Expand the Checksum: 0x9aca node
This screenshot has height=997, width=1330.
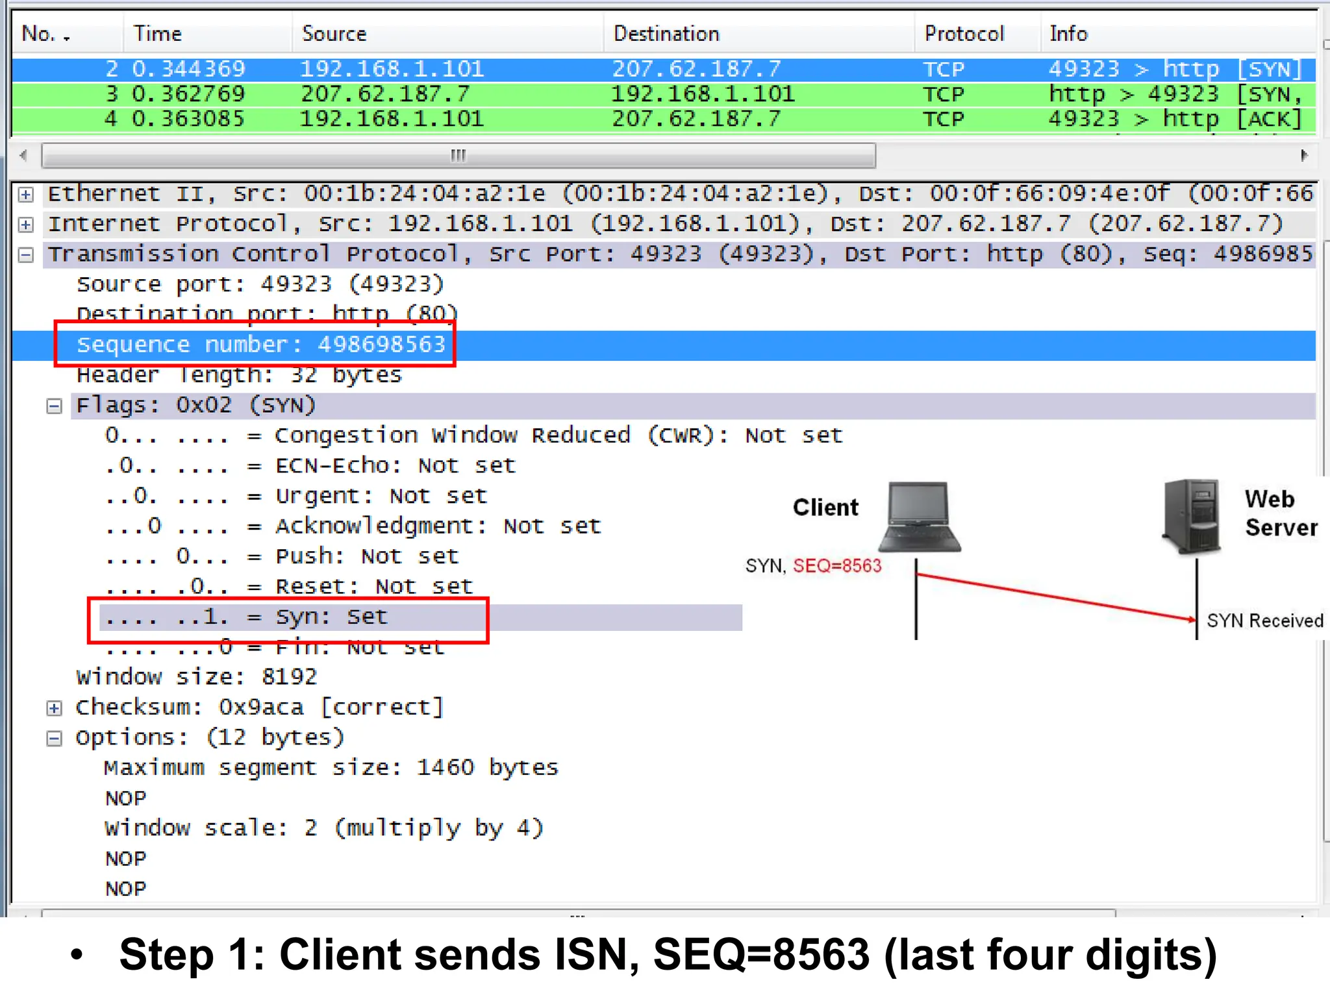pyautogui.click(x=55, y=708)
